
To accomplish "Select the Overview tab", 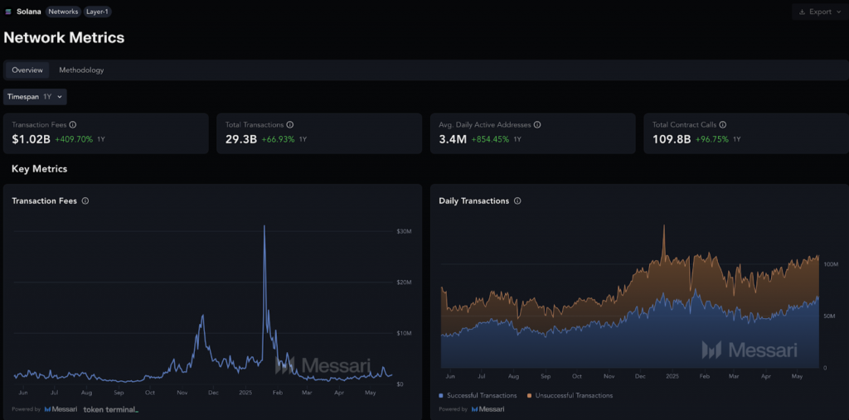I will pyautogui.click(x=27, y=70).
